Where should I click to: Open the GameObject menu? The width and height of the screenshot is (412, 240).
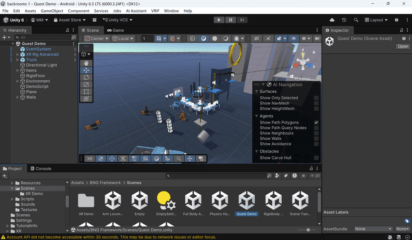52,11
